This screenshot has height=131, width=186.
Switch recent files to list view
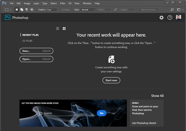coord(58,28)
